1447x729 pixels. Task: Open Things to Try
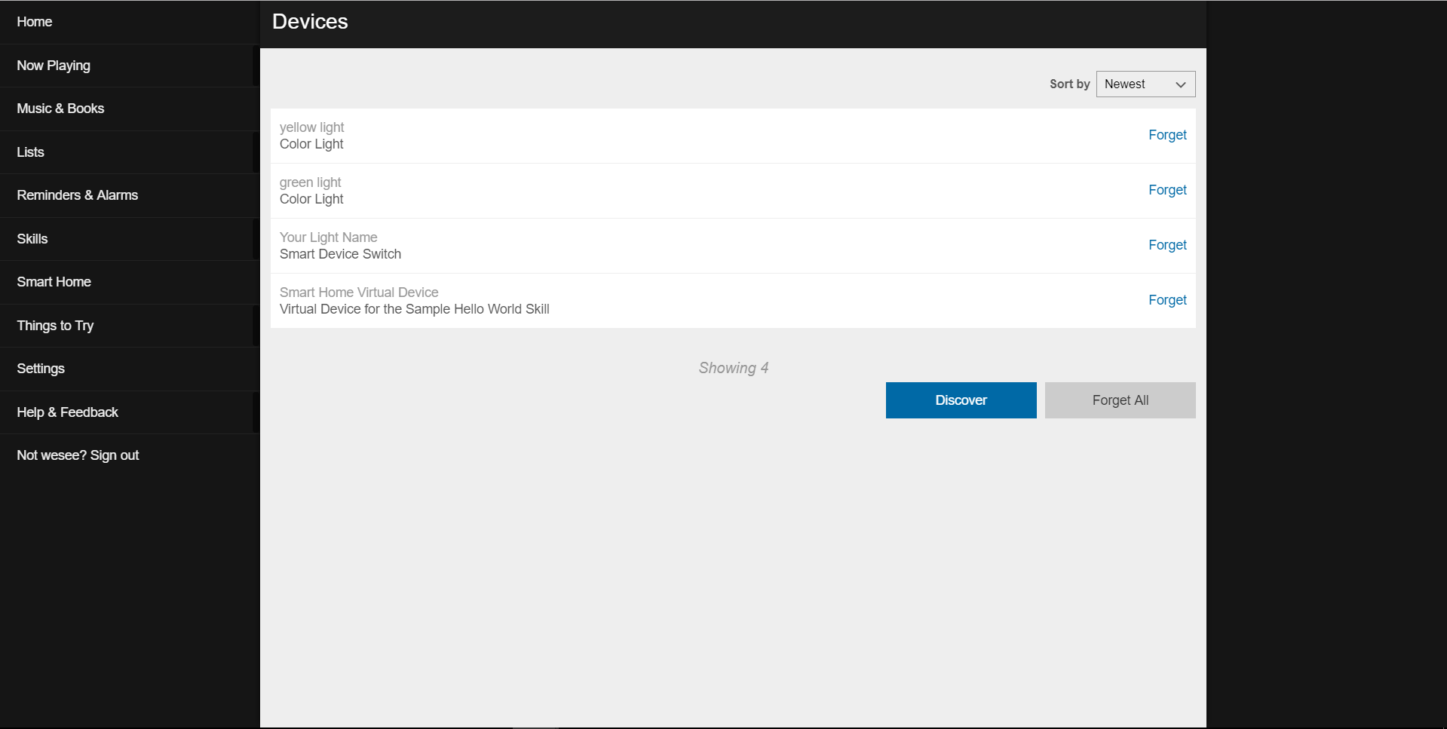click(55, 326)
